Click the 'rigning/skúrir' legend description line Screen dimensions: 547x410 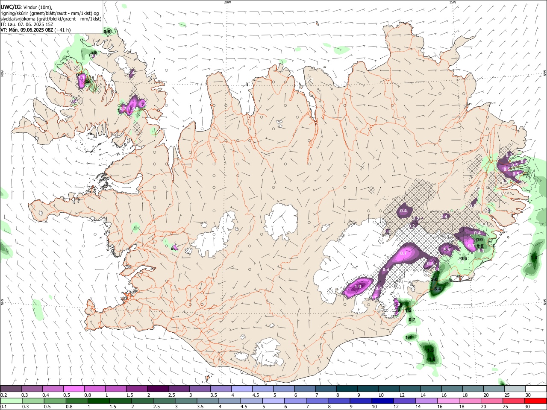(50, 13)
